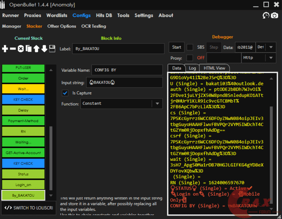This screenshot has height=219, width=282.
Task: Enable the SBS checkbox
Action: [x=190, y=47]
